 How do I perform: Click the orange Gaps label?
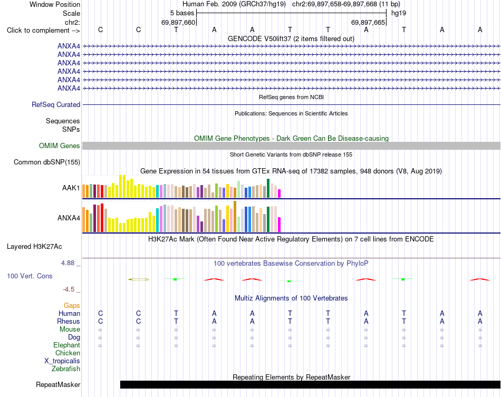(x=72, y=306)
